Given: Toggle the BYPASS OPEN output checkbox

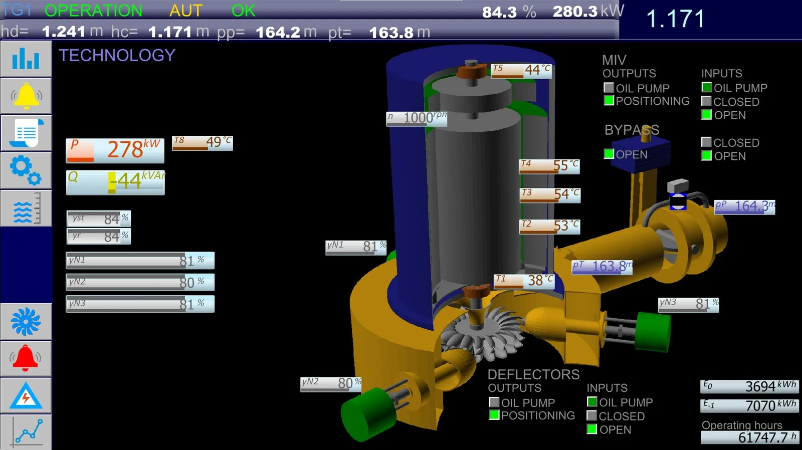Looking at the screenshot, I should pyautogui.click(x=609, y=154).
